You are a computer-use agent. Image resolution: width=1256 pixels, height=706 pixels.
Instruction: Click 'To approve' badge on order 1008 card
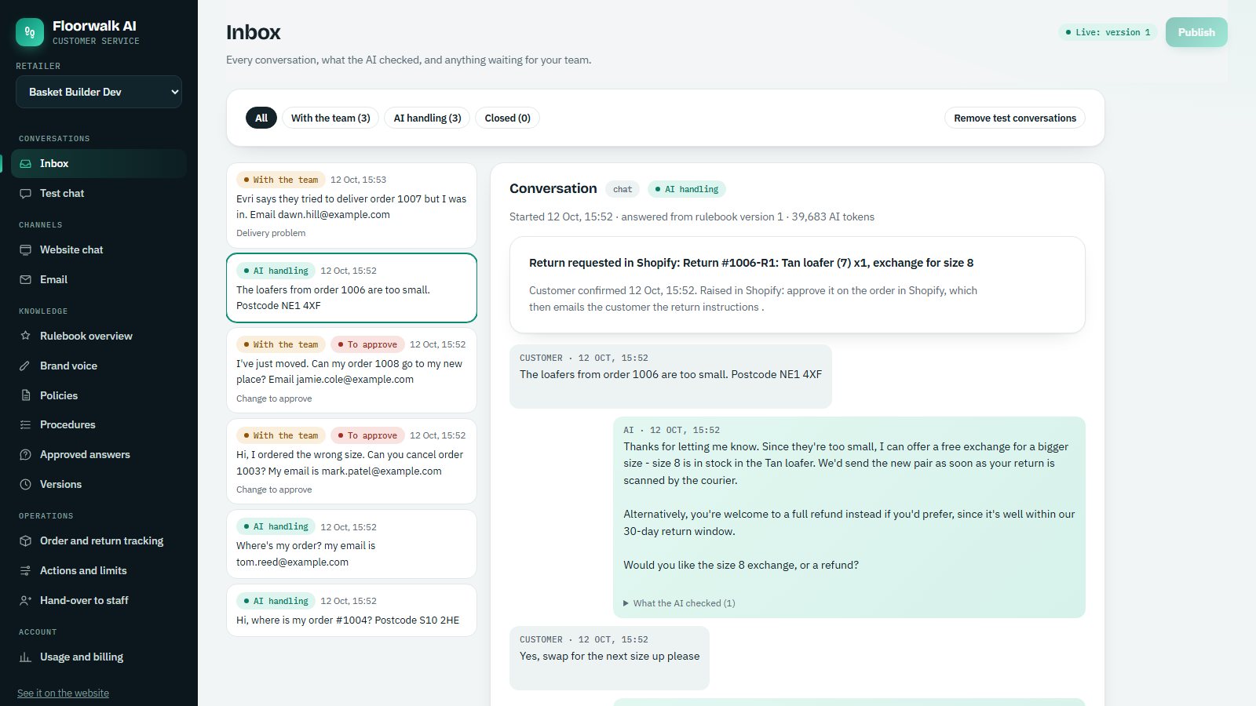[367, 344]
